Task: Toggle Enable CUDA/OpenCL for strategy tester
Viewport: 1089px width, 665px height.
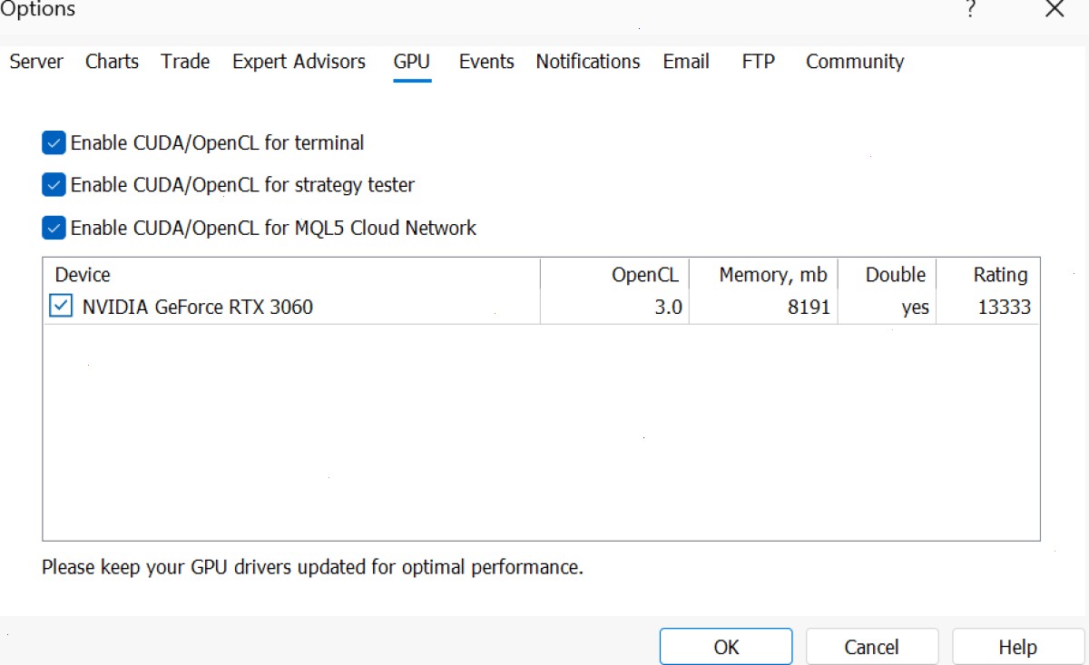Action: (x=54, y=185)
